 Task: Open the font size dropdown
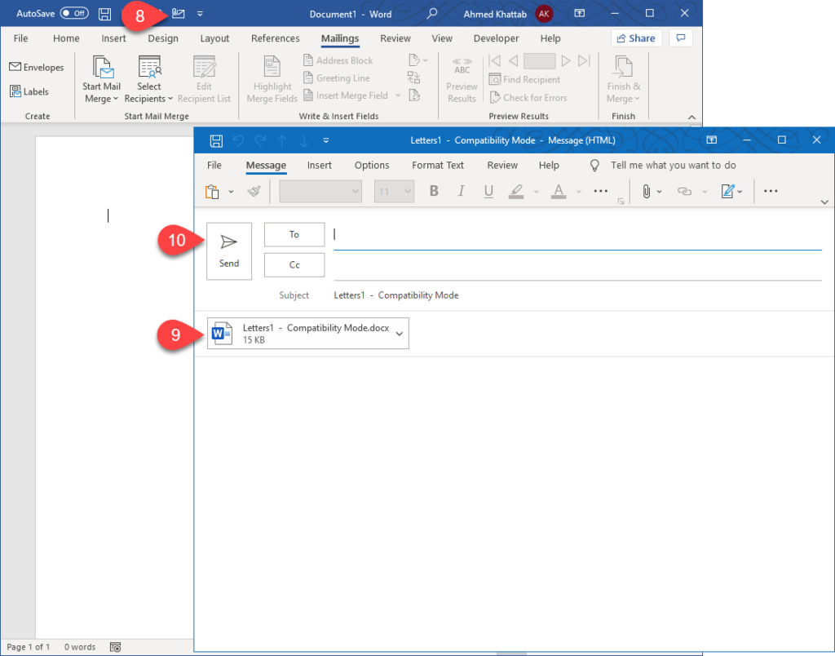click(408, 191)
